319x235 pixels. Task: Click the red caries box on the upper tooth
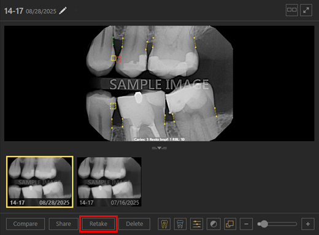coord(118,60)
